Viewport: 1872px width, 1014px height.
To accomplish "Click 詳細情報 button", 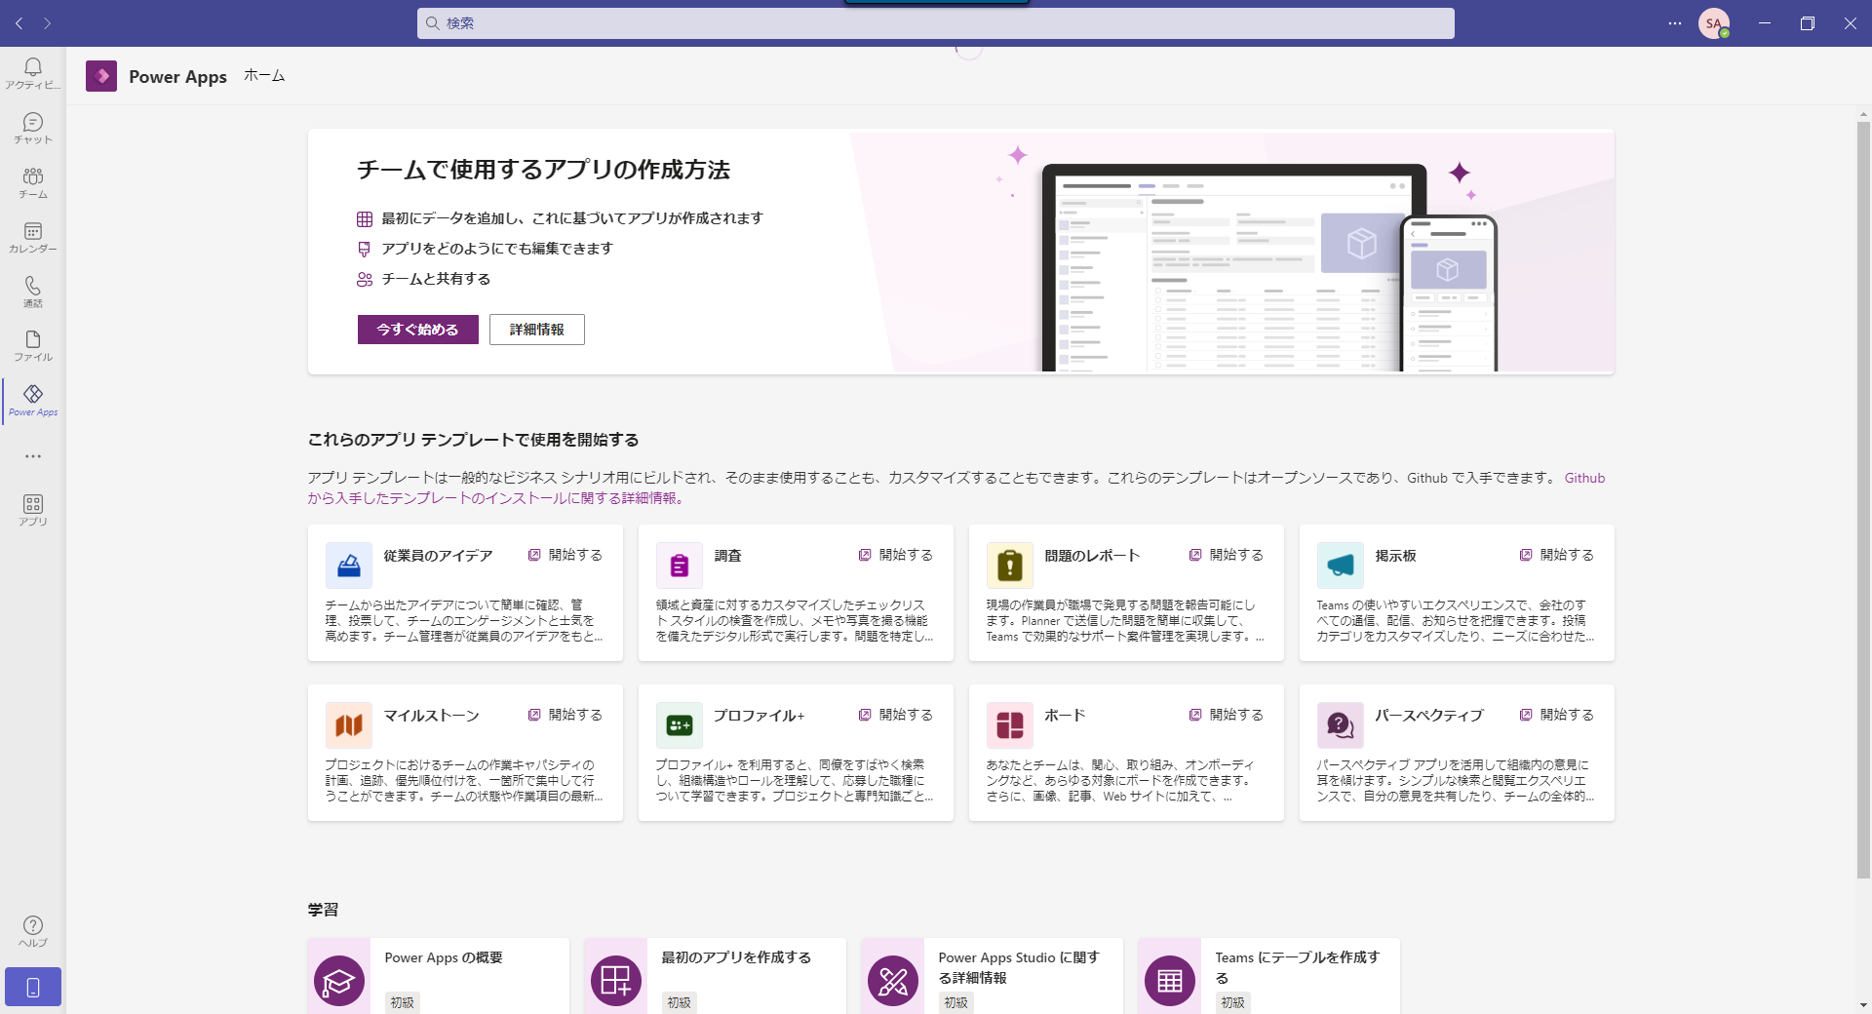I will tap(537, 330).
